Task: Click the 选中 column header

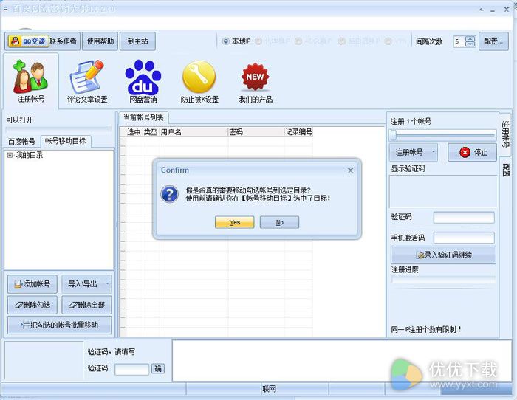Action: coord(134,132)
